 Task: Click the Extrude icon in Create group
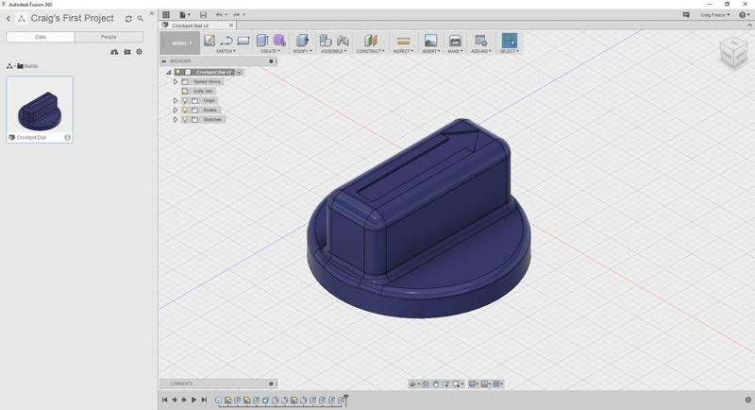262,41
